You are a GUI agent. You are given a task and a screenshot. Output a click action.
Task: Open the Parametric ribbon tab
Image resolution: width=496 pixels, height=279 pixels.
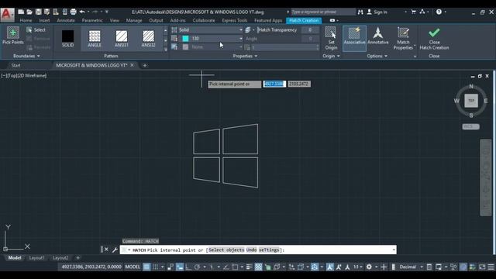pos(92,20)
